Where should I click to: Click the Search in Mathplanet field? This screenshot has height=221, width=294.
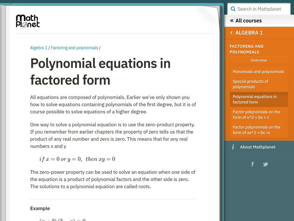click(259, 9)
